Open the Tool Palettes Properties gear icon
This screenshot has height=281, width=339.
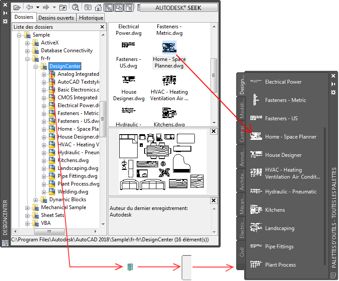pyautogui.click(x=333, y=92)
